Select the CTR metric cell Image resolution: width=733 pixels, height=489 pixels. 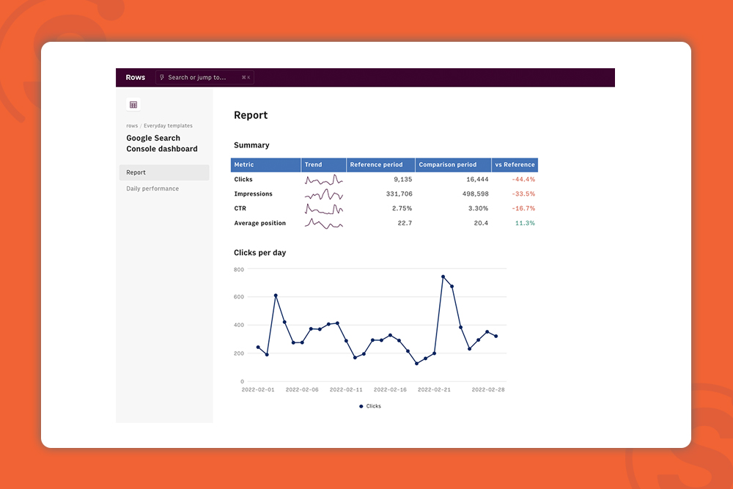pos(240,208)
